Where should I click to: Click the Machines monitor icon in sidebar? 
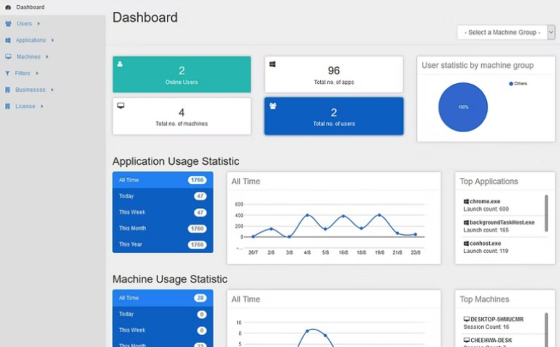8,56
